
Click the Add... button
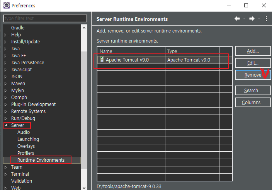coord(253,51)
